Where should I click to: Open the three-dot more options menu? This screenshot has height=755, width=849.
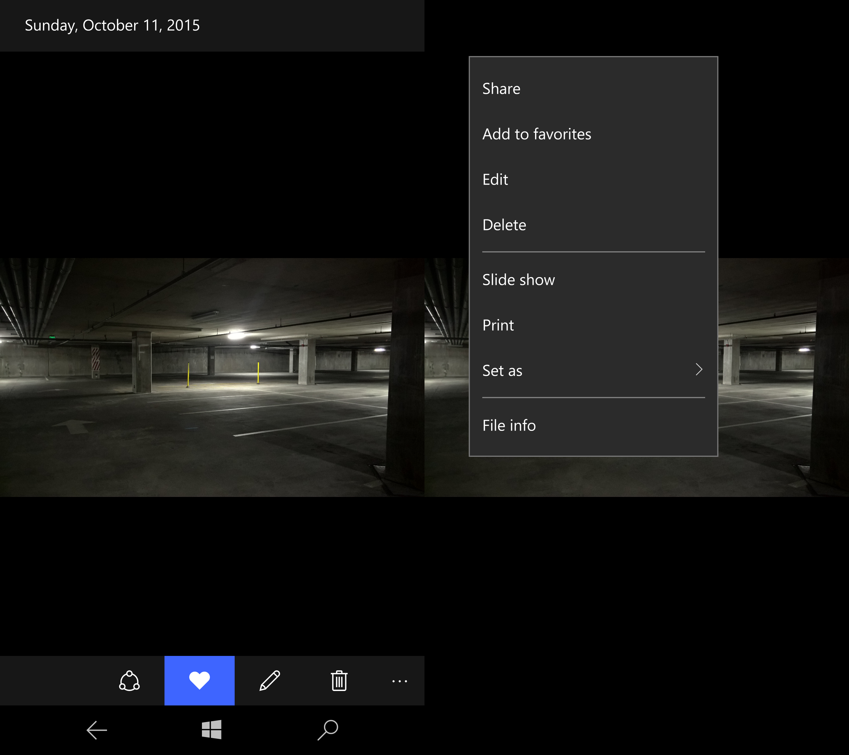tap(399, 681)
